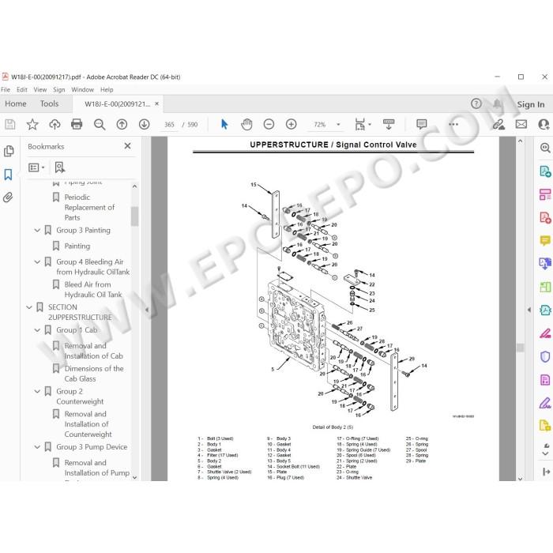This screenshot has width=553, height=553.
Task: Open Create PDF tool in right pane
Action: click(x=545, y=217)
